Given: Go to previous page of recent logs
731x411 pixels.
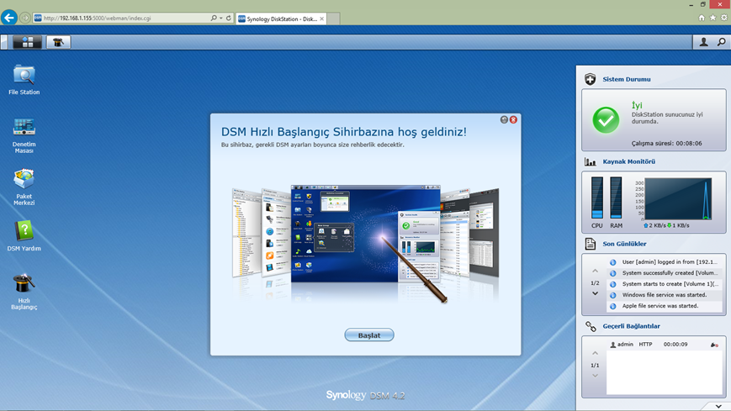Looking at the screenshot, I should pos(595,271).
